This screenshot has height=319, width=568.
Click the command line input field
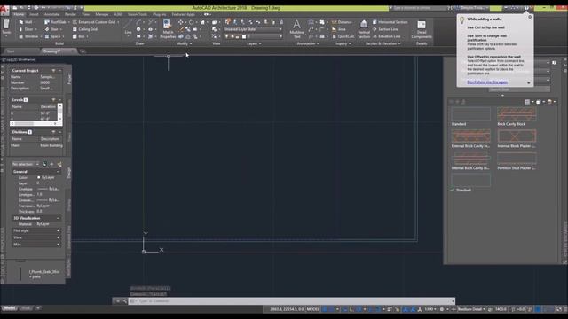(x=291, y=301)
